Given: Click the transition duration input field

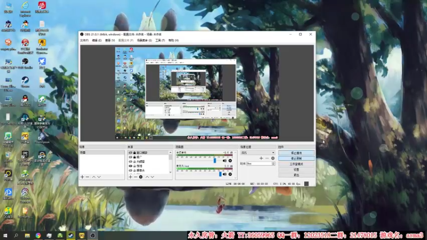Looking at the screenshot, I should tap(259, 164).
